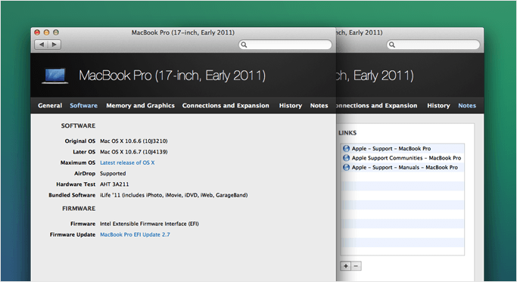Viewport: 517px width, 282px height.
Task: Focus the search field in rear window
Action: (433, 45)
